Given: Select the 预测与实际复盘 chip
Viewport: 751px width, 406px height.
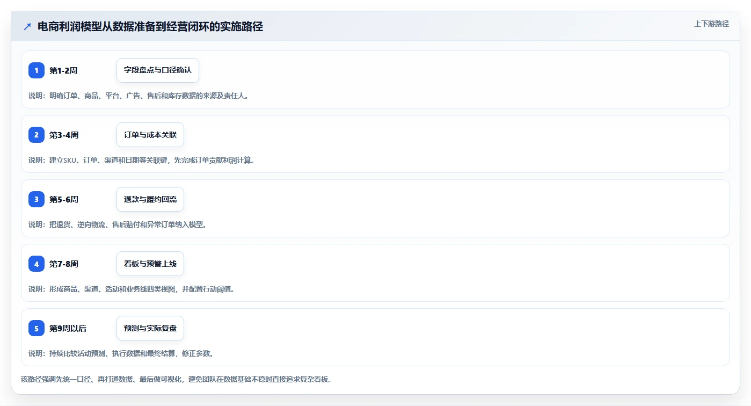Looking at the screenshot, I should [150, 328].
